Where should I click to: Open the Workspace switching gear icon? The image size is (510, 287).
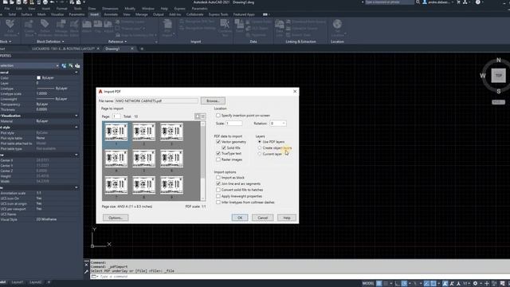[x=475, y=284]
